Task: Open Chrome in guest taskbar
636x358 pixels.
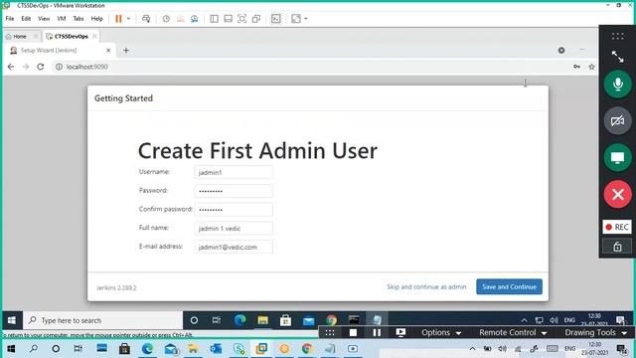Action: (331, 320)
